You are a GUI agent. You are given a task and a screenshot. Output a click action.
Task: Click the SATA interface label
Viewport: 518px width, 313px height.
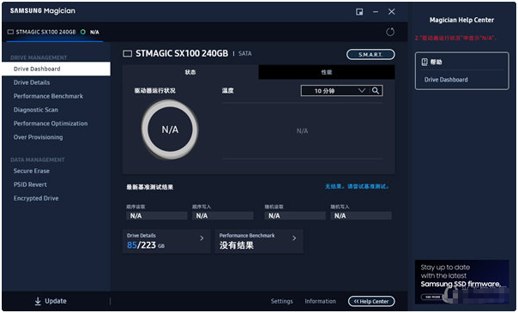(x=244, y=53)
